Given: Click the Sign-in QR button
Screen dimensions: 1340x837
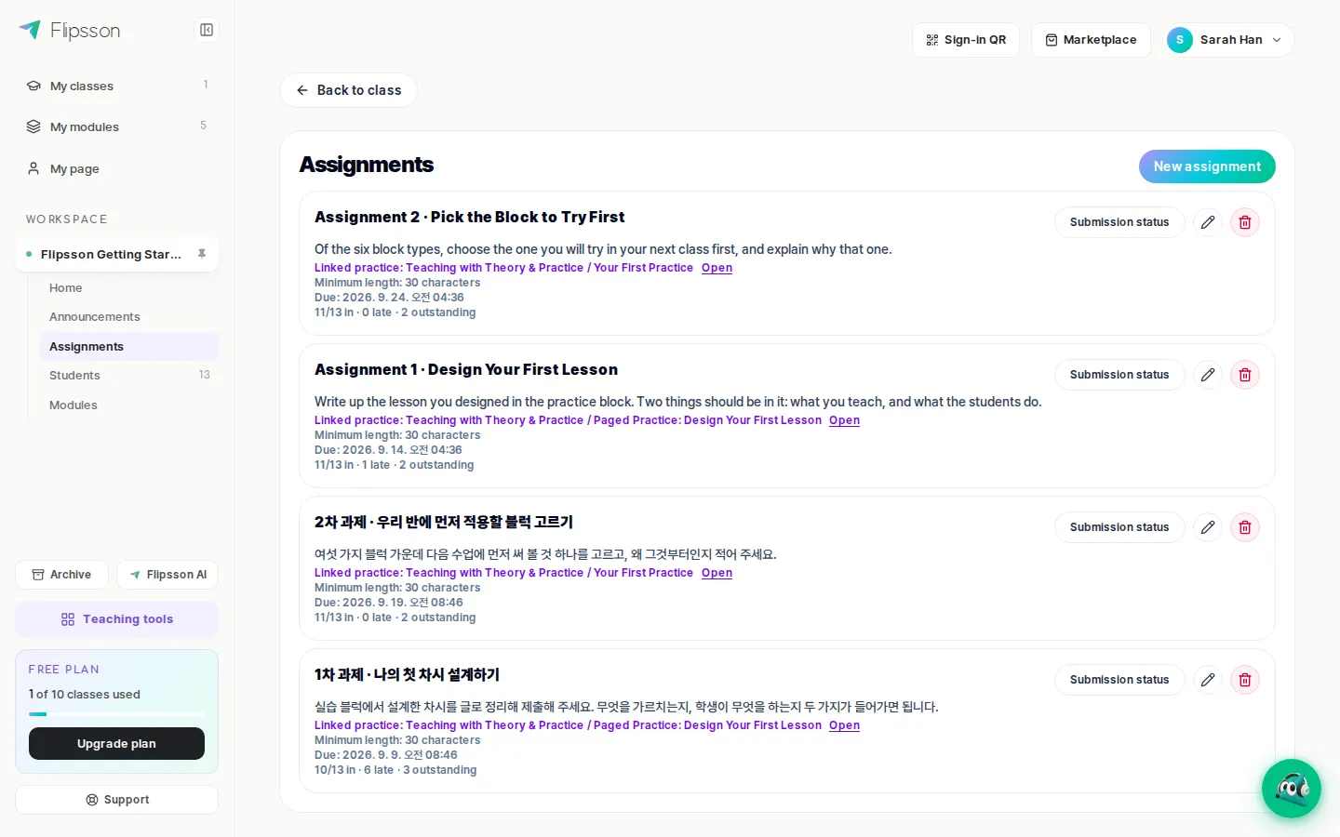Looking at the screenshot, I should click(x=966, y=40).
